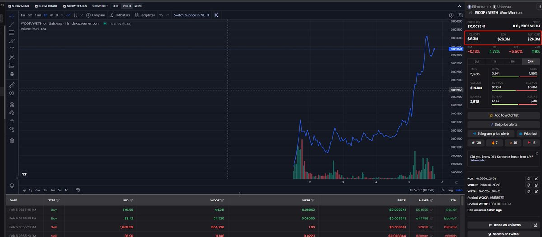
Task: Select the ruler measure tool
Action: coord(12,85)
